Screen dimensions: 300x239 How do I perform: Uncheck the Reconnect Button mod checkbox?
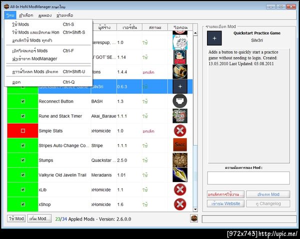tap(23, 101)
